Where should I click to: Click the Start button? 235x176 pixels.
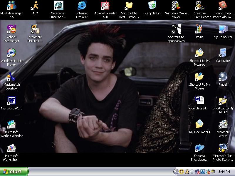click(x=14, y=172)
